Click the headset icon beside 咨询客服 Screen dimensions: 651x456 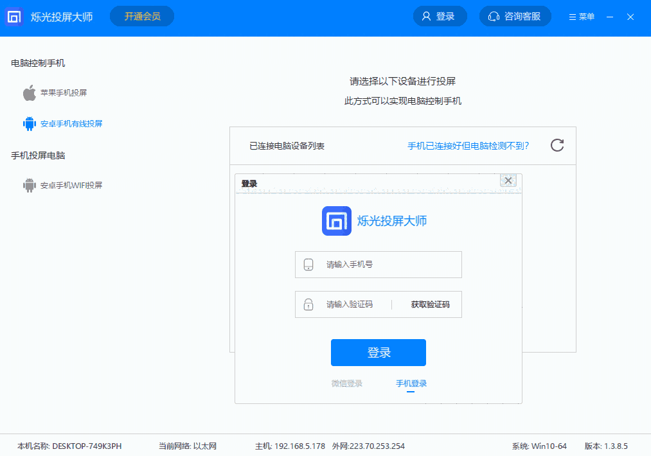pos(493,15)
